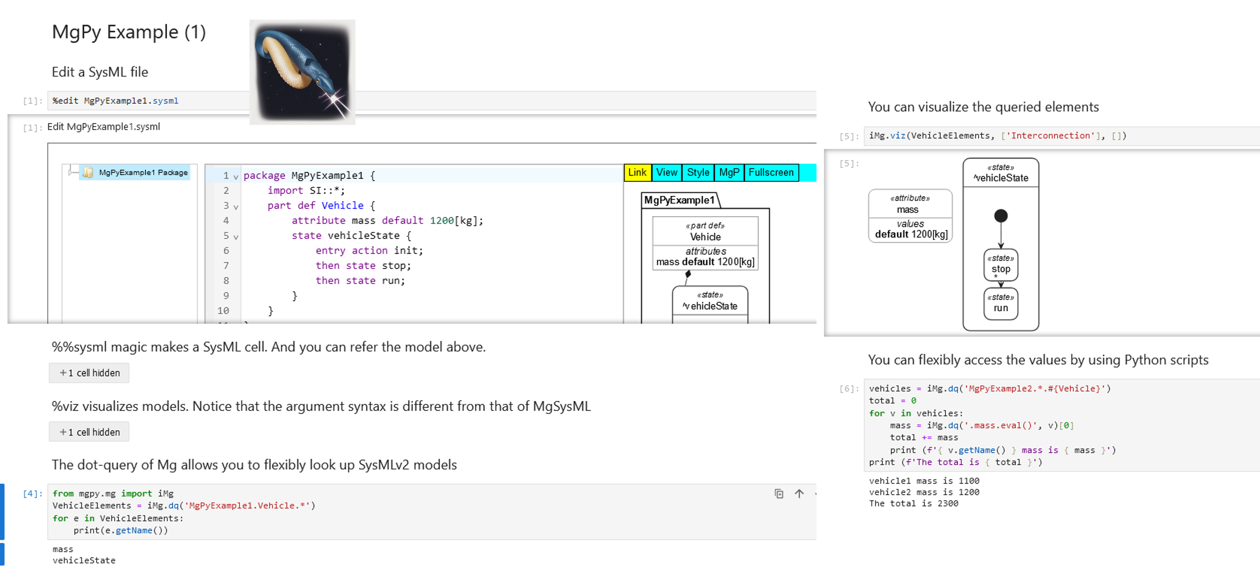Screen dimensions: 1260x571
Task: Collapse the package fold arrow on line 1
Action: [236, 177]
